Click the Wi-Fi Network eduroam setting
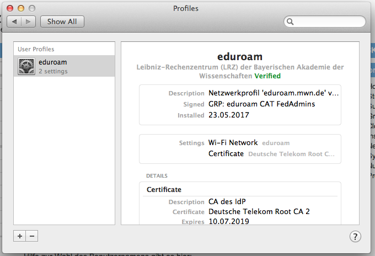Screen dimensions: 375x256 [x=249, y=142]
